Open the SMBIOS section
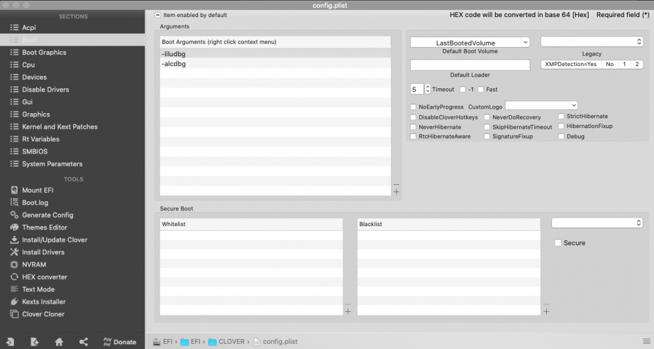654x349 pixels. pyautogui.click(x=35, y=152)
